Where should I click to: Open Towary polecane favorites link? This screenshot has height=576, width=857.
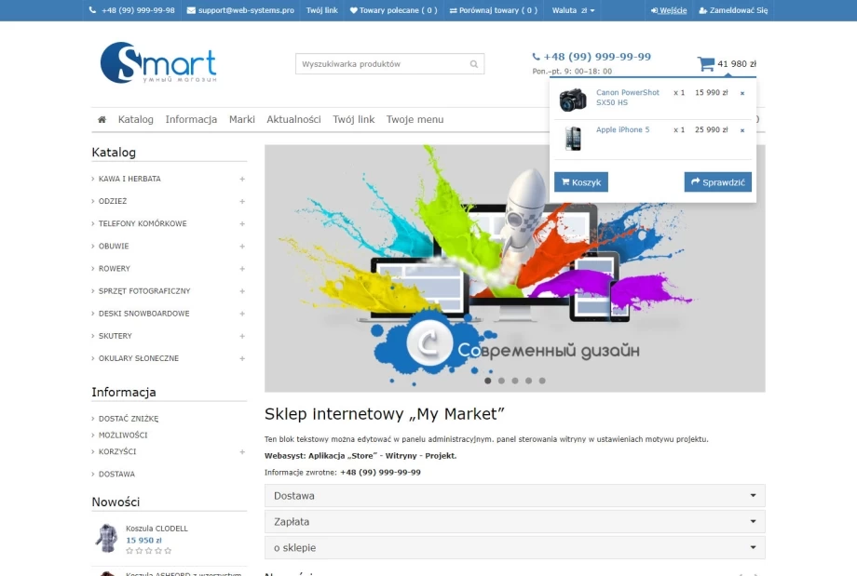[393, 10]
